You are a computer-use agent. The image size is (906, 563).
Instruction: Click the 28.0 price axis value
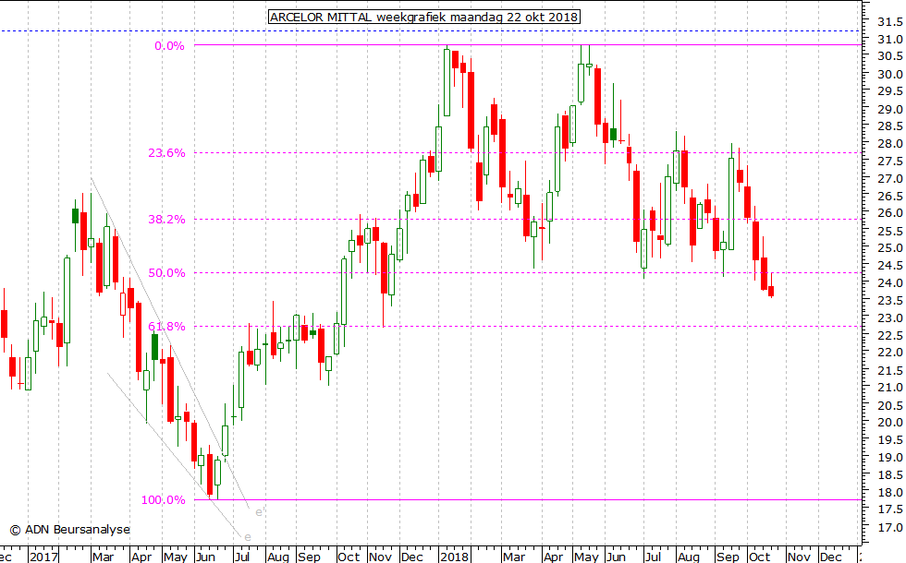pos(889,144)
